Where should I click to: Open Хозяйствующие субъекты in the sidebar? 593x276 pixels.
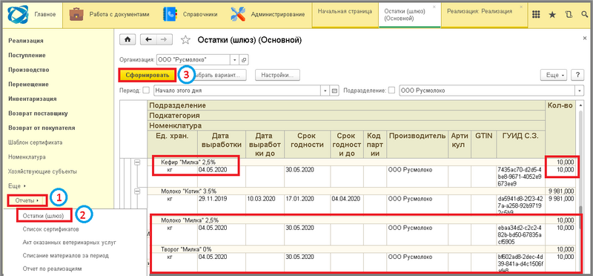point(42,171)
